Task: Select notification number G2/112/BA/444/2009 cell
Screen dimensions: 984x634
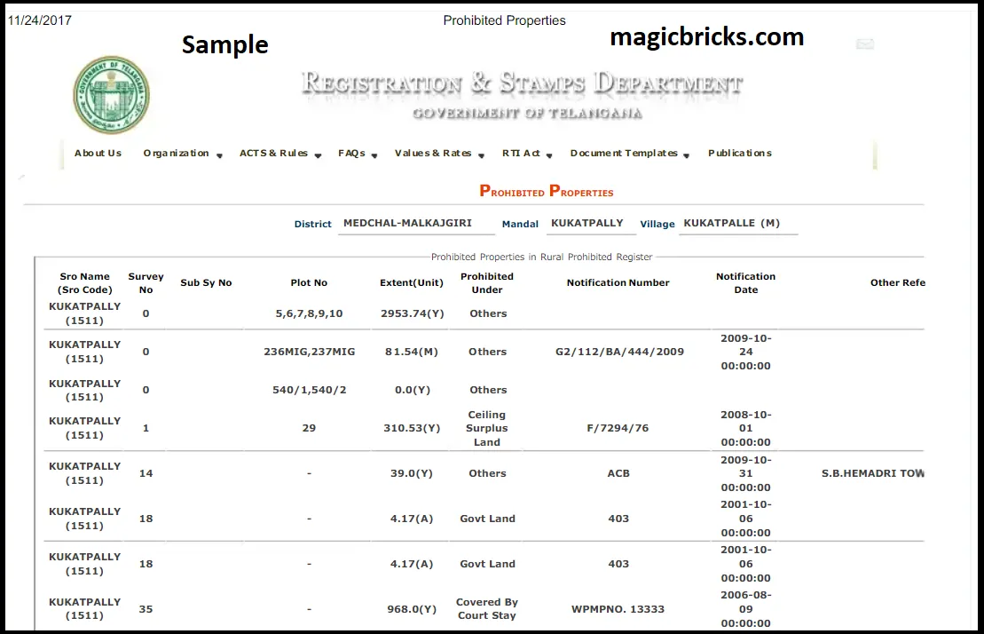Action: pos(619,353)
